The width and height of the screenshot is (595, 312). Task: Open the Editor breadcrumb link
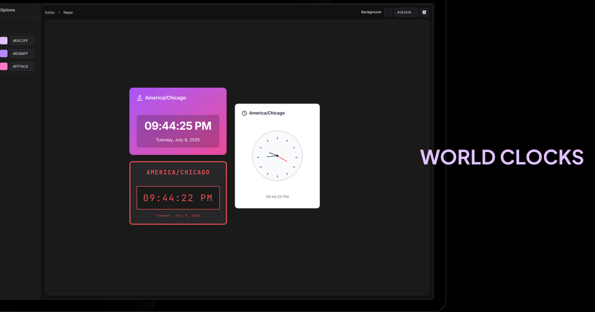[50, 12]
